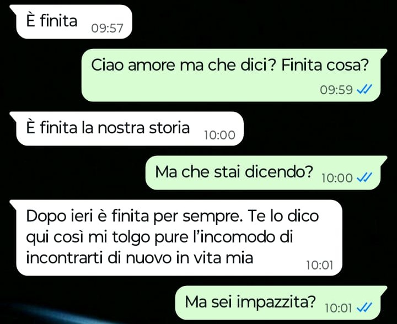Tap blue read-receipt ticks next to 09:59

pyautogui.click(x=364, y=89)
